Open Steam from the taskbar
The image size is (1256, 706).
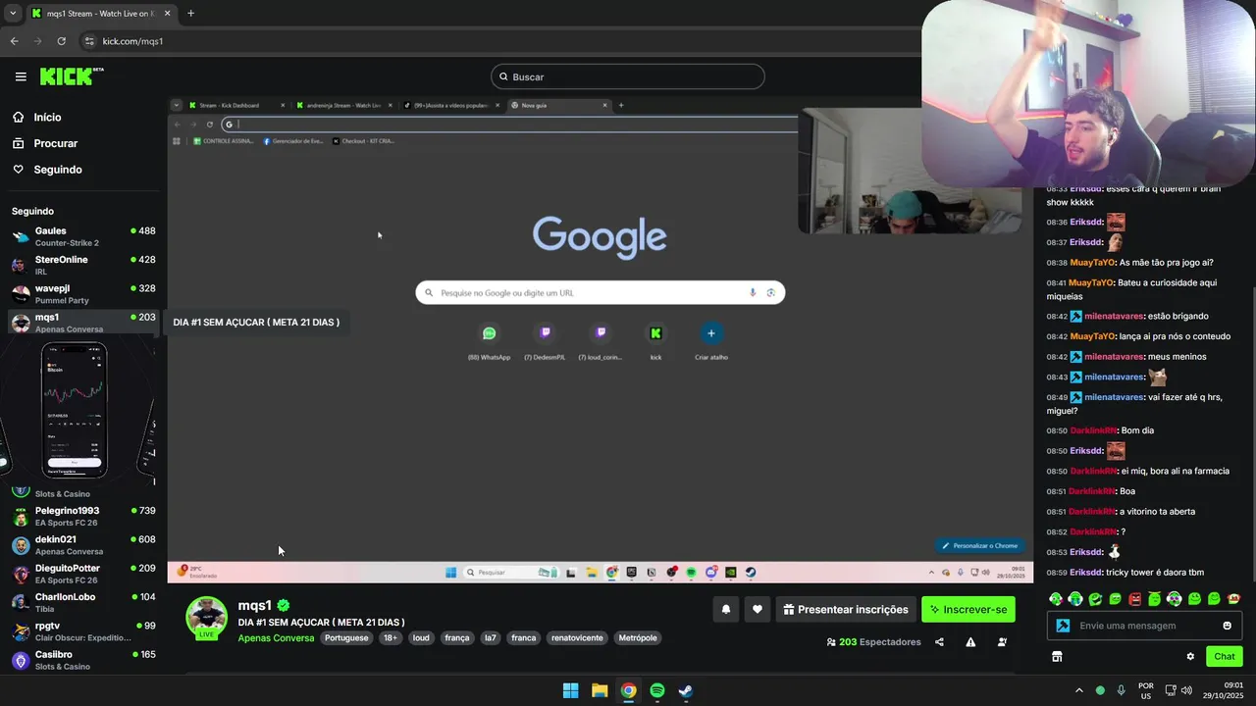click(x=686, y=690)
